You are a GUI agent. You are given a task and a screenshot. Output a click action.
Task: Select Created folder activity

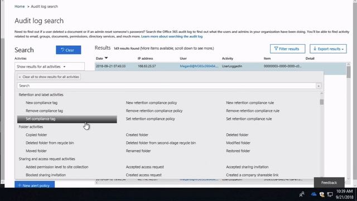(x=137, y=135)
